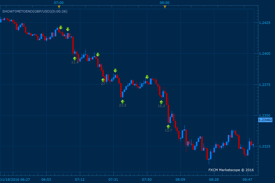
Task: Click the green up arrow labeled 13.7
Action: (x=168, y=127)
